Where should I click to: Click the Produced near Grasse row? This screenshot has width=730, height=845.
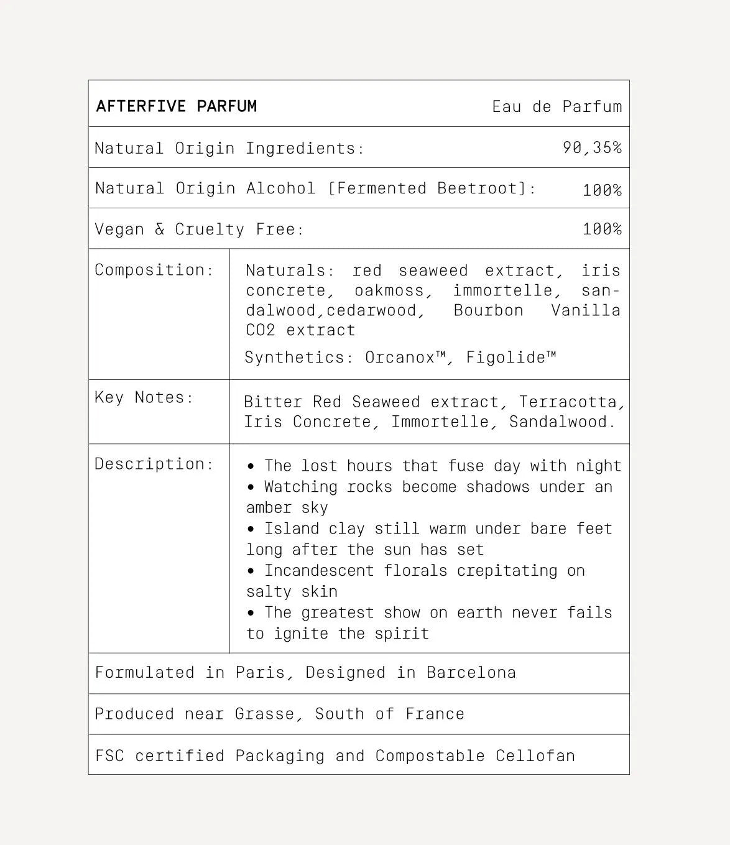pos(279,714)
